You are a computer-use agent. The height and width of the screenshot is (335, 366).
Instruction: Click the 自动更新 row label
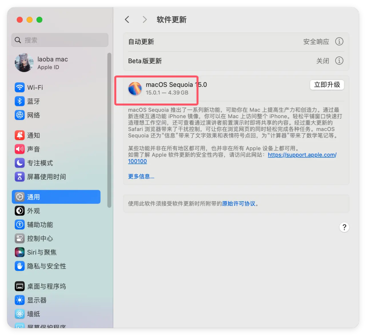point(141,42)
